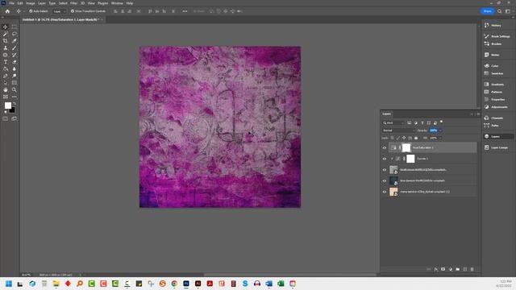The image size is (516, 290).
Task: Click the foreground color swatch
Action: 7,106
